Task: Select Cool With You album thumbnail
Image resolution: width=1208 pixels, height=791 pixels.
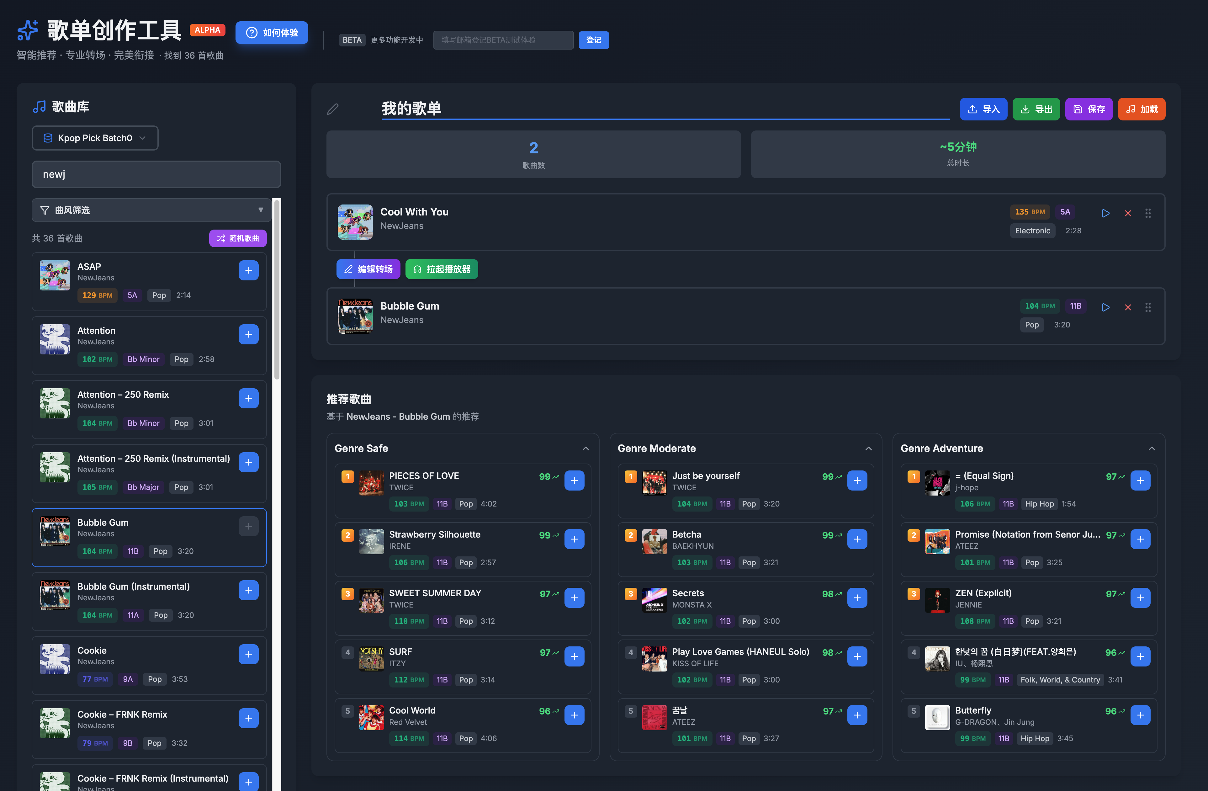Action: (x=355, y=222)
